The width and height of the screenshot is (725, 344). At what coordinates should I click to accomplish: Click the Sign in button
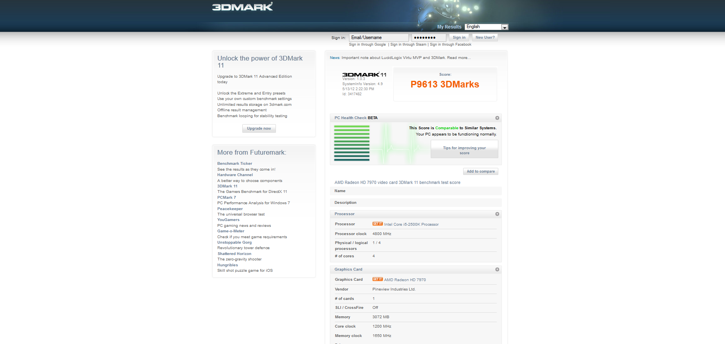click(459, 37)
